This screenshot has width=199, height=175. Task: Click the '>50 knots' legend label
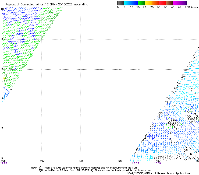(x=191, y=7)
